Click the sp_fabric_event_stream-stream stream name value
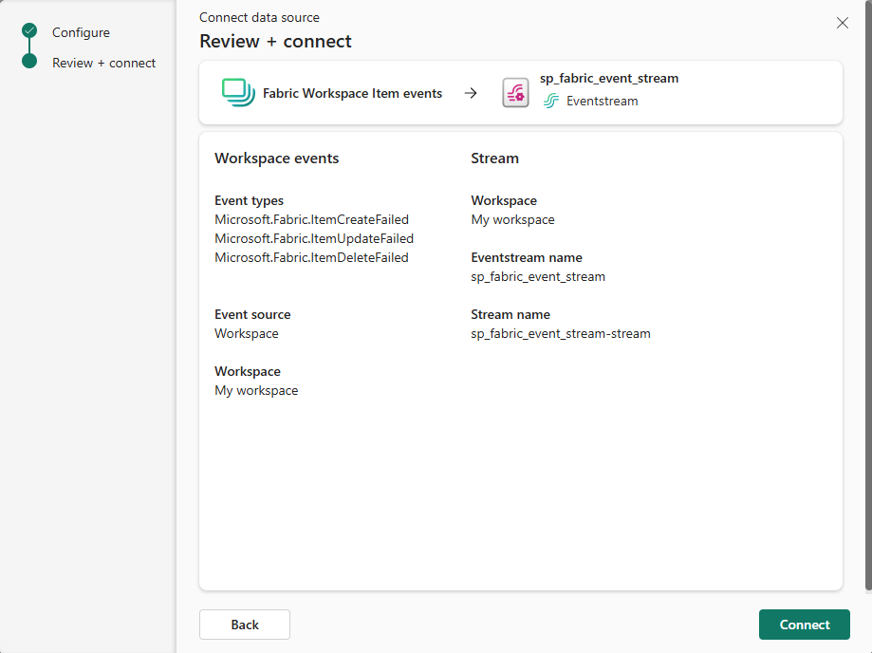Image resolution: width=872 pixels, height=653 pixels. click(x=561, y=333)
